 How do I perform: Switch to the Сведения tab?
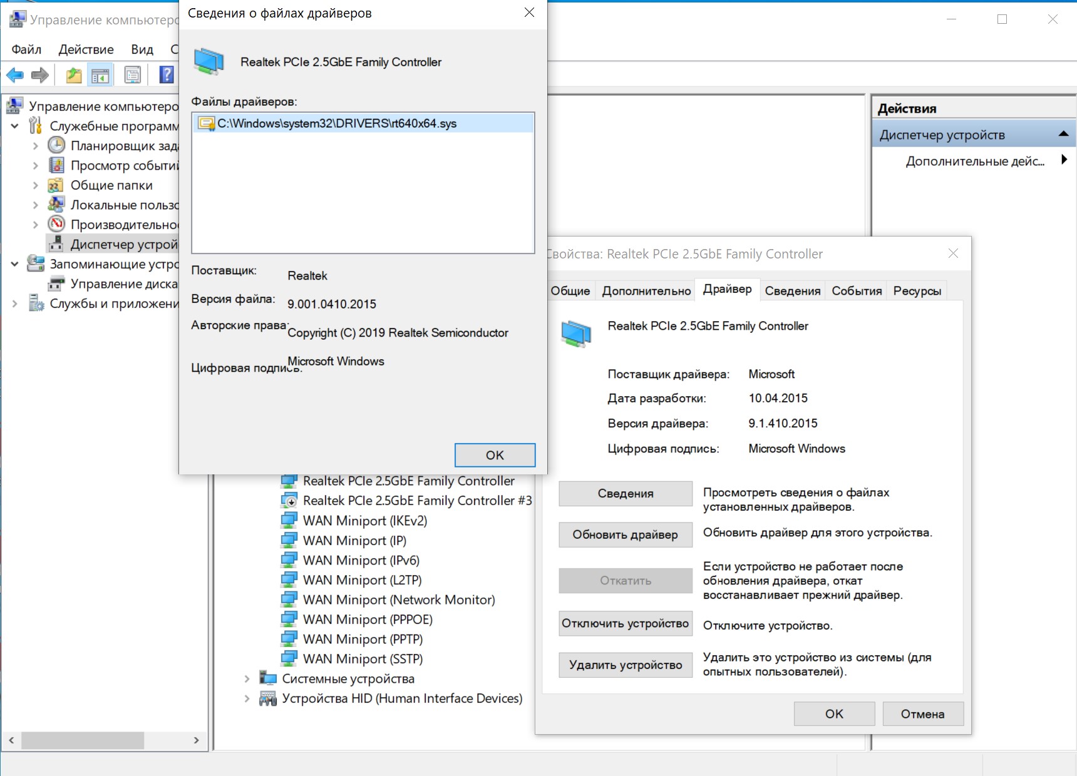(793, 290)
